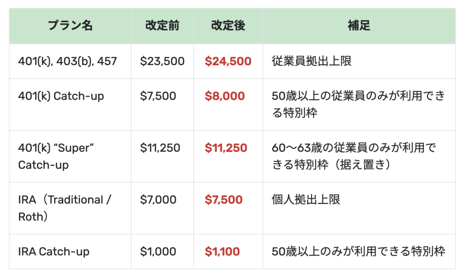Select the 従業員拠出上限 note cell

tap(312, 61)
